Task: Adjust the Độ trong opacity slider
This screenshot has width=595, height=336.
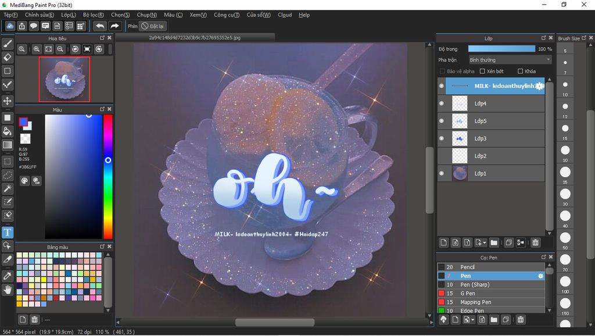Action: (501, 49)
